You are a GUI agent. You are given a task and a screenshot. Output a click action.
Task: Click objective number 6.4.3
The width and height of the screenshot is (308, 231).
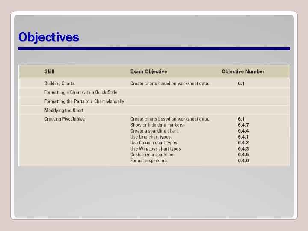pos(243,149)
